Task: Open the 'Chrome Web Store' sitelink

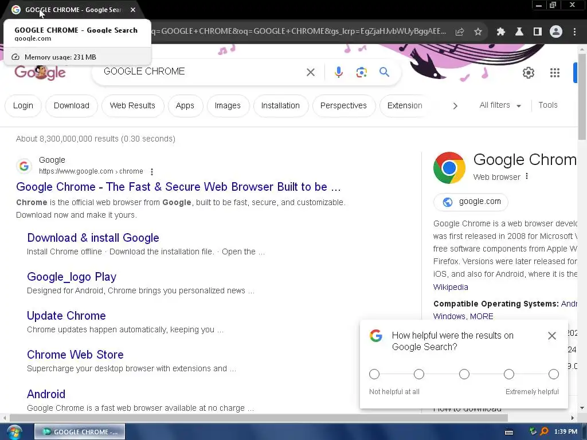Action: pos(75,355)
